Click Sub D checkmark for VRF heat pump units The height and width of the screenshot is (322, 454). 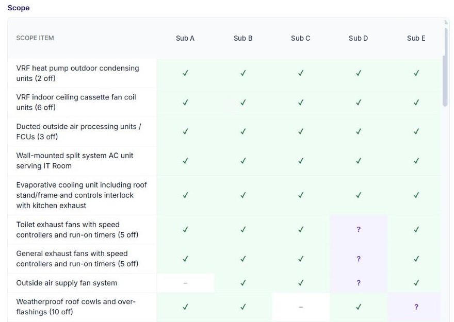(x=359, y=73)
